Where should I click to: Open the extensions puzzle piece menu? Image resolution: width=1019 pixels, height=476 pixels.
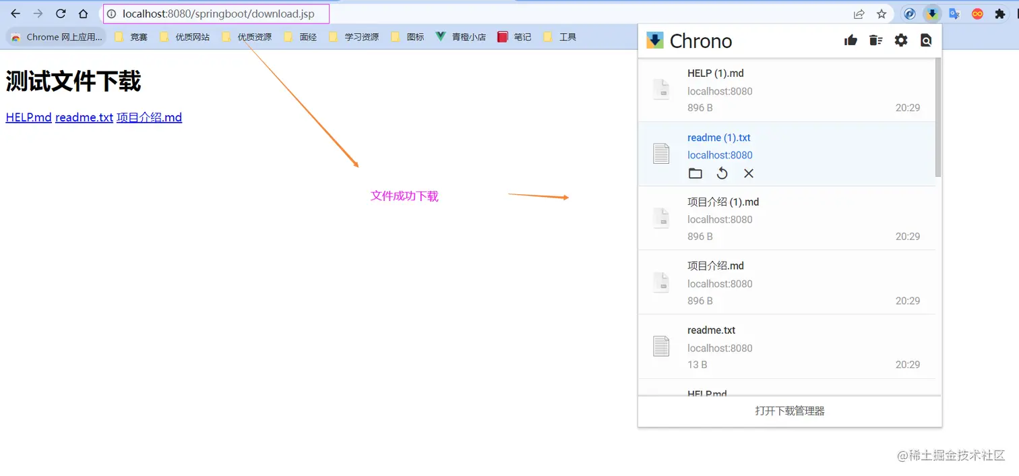(x=1000, y=13)
